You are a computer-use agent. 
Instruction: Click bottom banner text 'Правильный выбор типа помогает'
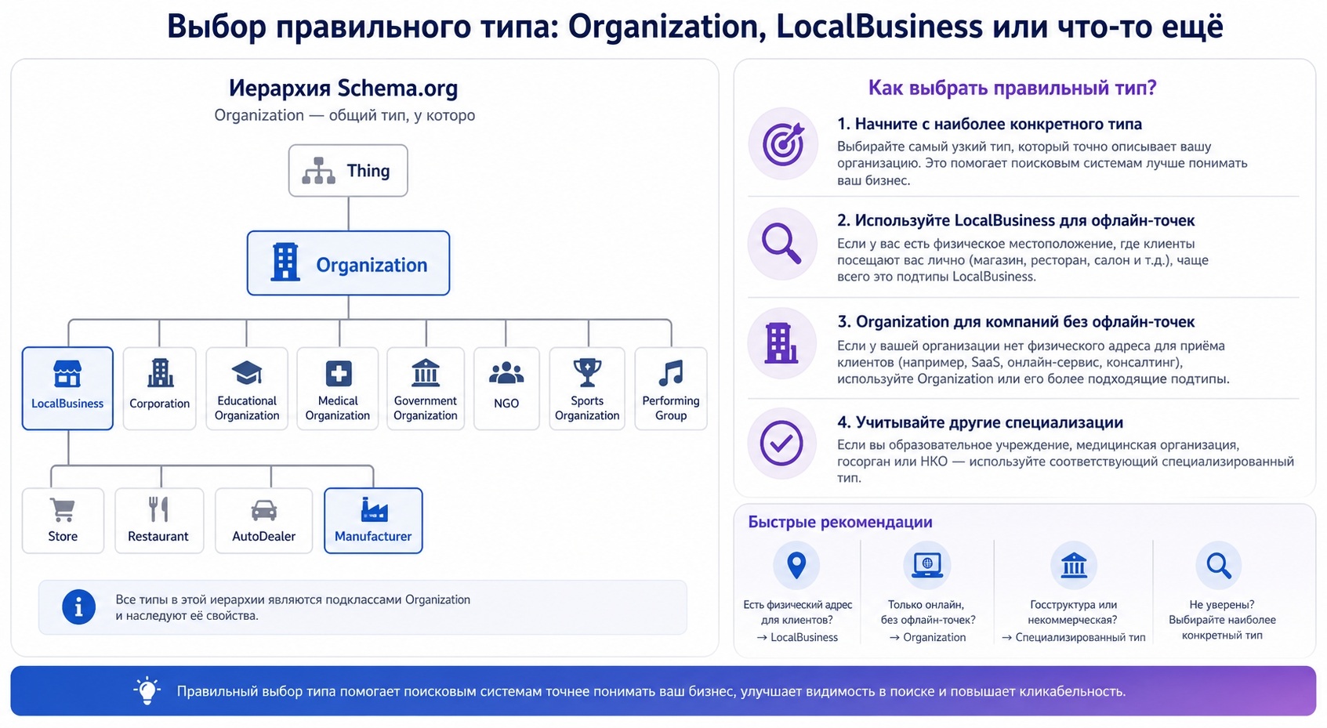pyautogui.click(x=651, y=691)
